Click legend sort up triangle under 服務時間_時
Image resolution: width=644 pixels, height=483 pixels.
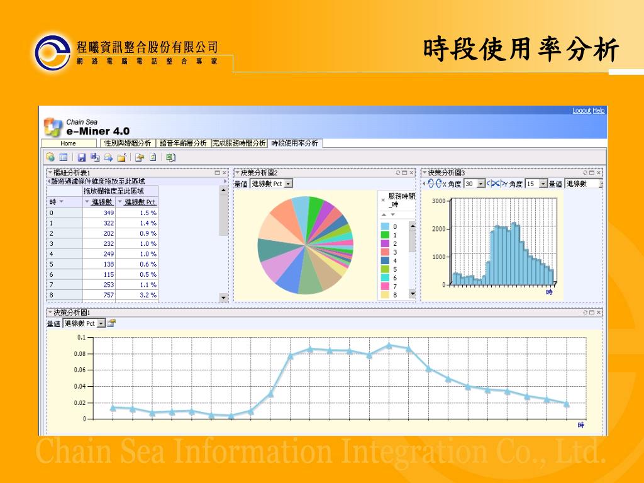384,215
